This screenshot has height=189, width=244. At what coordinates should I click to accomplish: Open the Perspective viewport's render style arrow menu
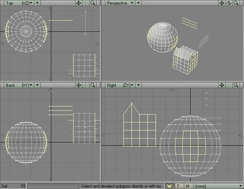point(139,3)
